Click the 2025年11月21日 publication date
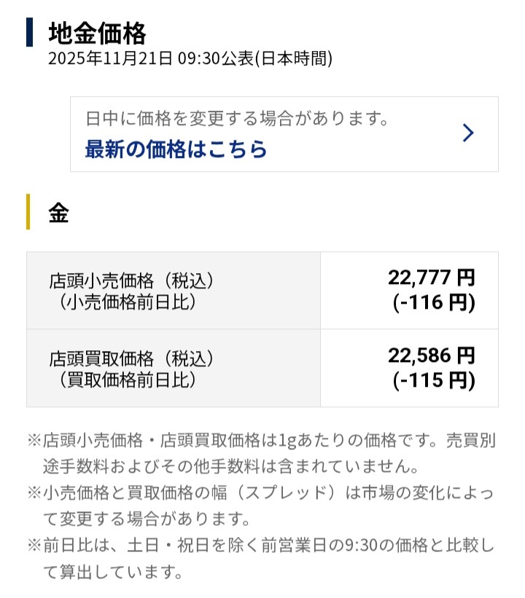The width and height of the screenshot is (525, 598). (x=111, y=59)
